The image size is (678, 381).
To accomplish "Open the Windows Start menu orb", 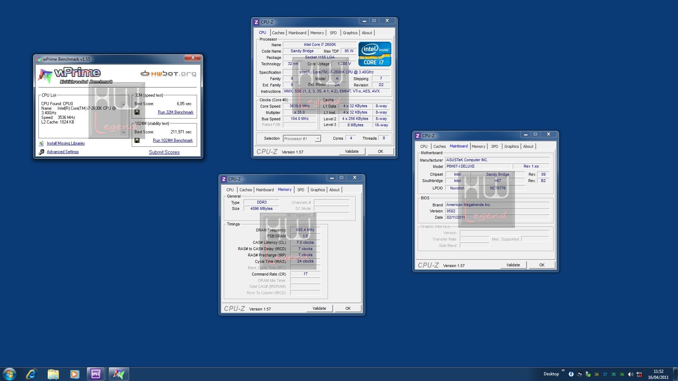I will (x=10, y=374).
